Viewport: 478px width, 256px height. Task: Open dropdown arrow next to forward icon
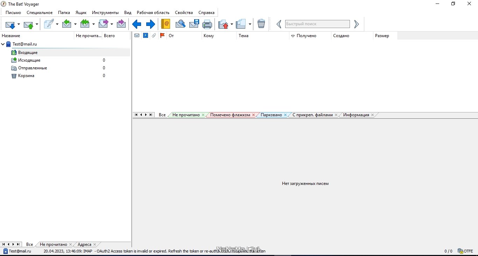(x=112, y=24)
